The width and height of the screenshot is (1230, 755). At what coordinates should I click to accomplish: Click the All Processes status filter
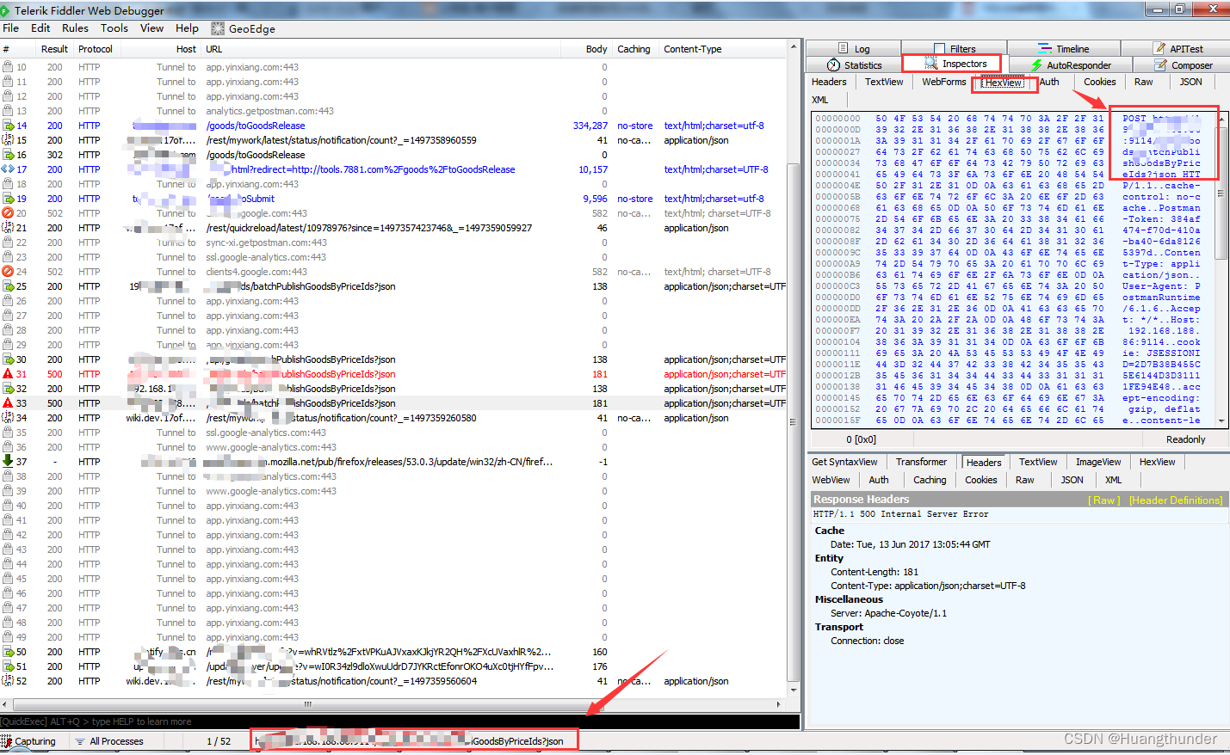click(109, 741)
